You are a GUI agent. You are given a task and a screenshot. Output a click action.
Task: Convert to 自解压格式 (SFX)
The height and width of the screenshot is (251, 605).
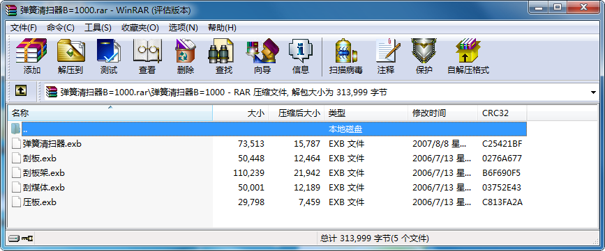click(468, 51)
